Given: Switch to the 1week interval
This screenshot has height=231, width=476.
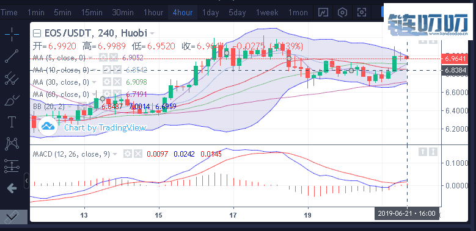Looking at the screenshot, I should point(267,13).
